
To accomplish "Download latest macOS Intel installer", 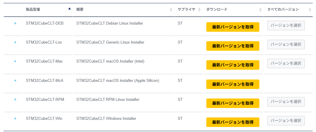I will point(233,65).
